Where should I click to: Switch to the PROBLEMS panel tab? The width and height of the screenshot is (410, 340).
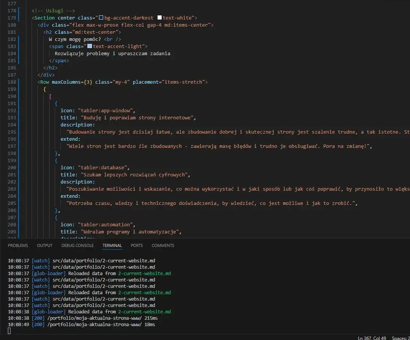[18, 245]
